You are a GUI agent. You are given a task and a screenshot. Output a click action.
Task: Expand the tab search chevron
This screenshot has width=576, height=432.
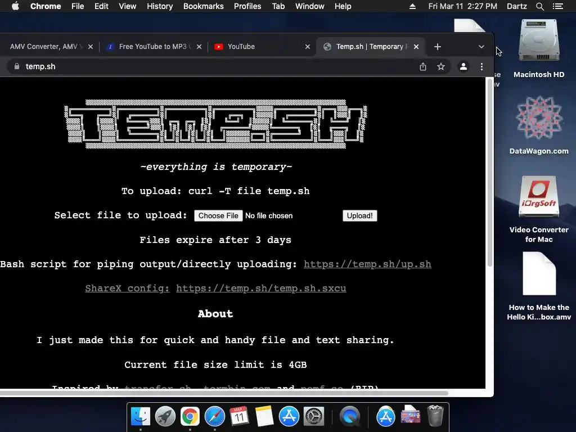click(481, 47)
